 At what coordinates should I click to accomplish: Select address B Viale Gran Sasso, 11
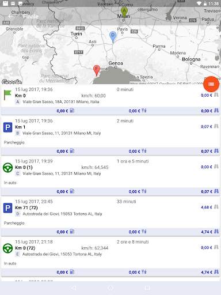tap(62, 133)
